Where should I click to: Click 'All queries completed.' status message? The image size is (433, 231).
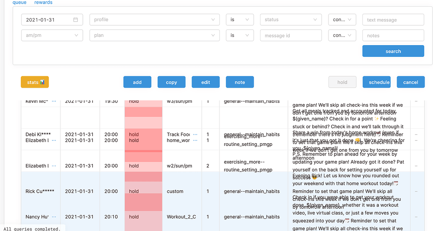point(32,229)
